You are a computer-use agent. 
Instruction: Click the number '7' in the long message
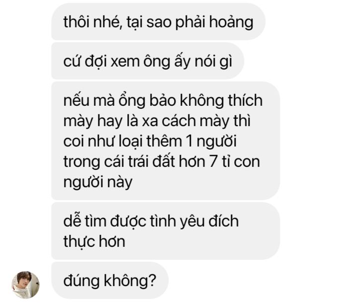coord(213,162)
